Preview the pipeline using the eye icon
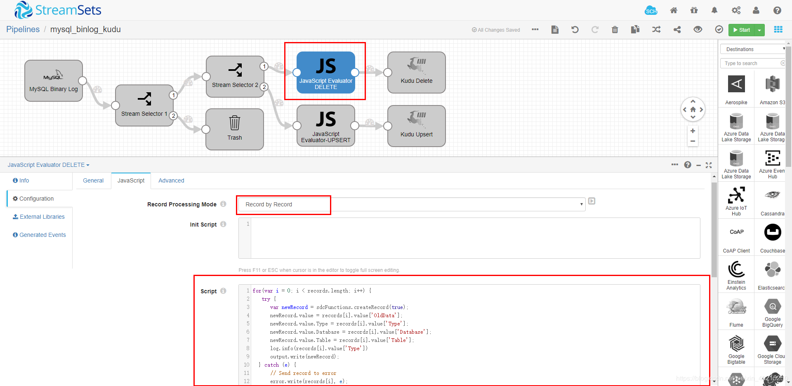 point(698,29)
